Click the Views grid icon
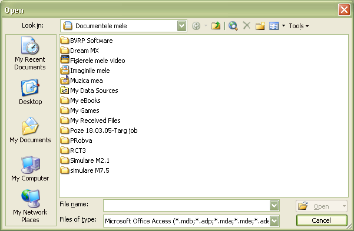The image size is (354, 231). click(x=274, y=26)
